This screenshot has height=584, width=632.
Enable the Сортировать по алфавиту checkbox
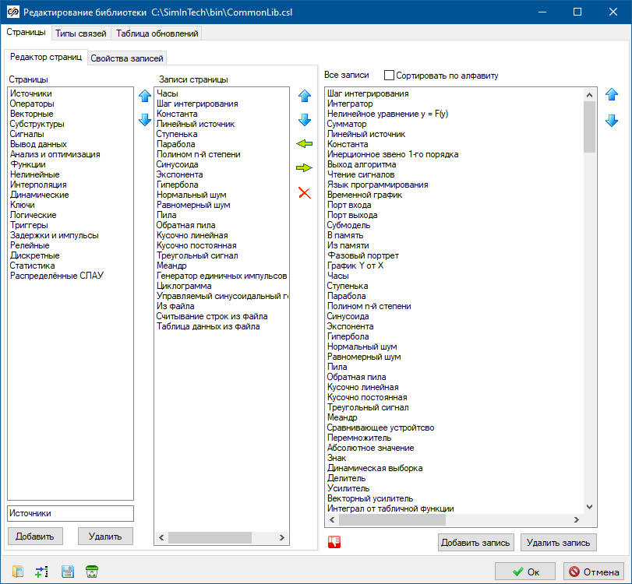tap(390, 76)
